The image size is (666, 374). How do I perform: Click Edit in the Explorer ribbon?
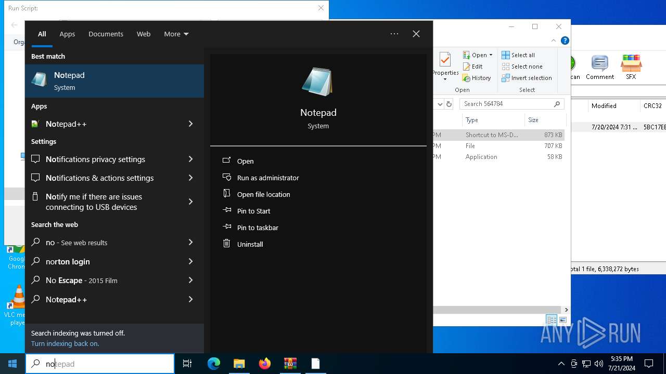472,66
